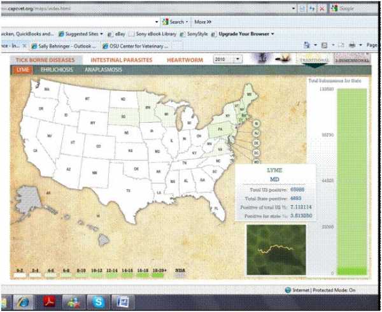The height and width of the screenshot is (312, 382).
Task: Switch to Traditional map view
Action: [315, 59]
